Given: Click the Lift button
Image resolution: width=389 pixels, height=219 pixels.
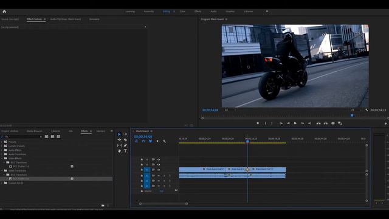Looking at the screenshot, I should (318, 123).
